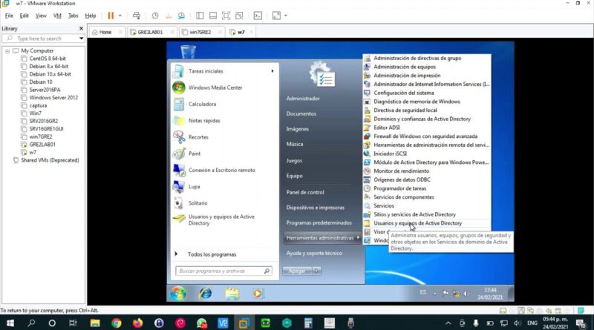The height and width of the screenshot is (330, 594).
Task: Open arrow menu next to Apagar
Action: click(x=317, y=271)
